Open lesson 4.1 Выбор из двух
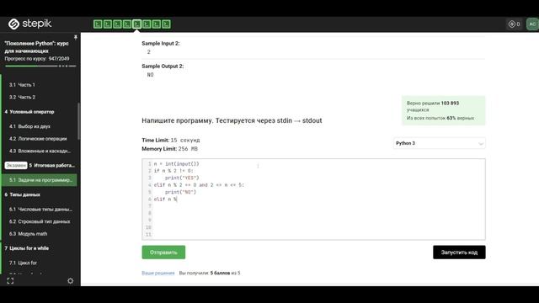 [30, 126]
